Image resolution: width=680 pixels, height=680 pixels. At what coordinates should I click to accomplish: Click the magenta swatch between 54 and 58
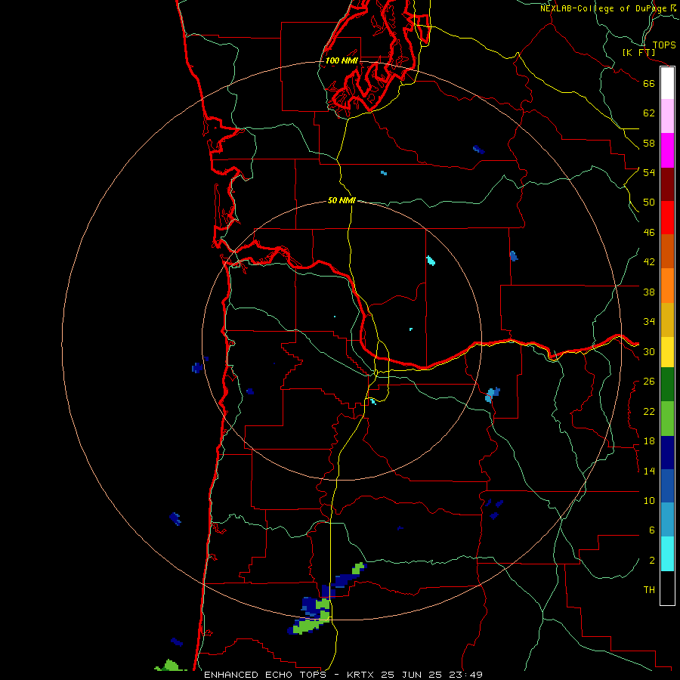667,150
